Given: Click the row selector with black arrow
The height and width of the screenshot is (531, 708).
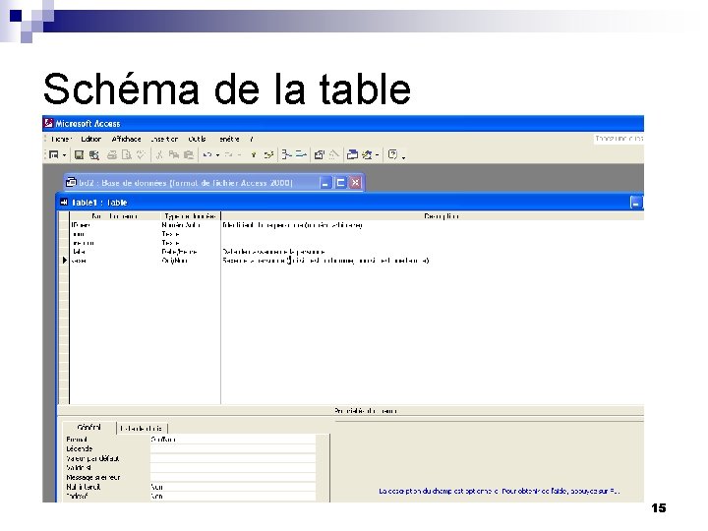Looking at the screenshot, I should point(65,261).
